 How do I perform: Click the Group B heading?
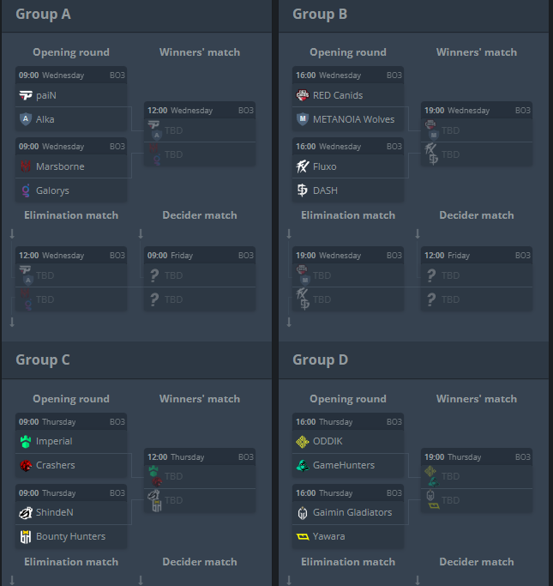point(320,15)
